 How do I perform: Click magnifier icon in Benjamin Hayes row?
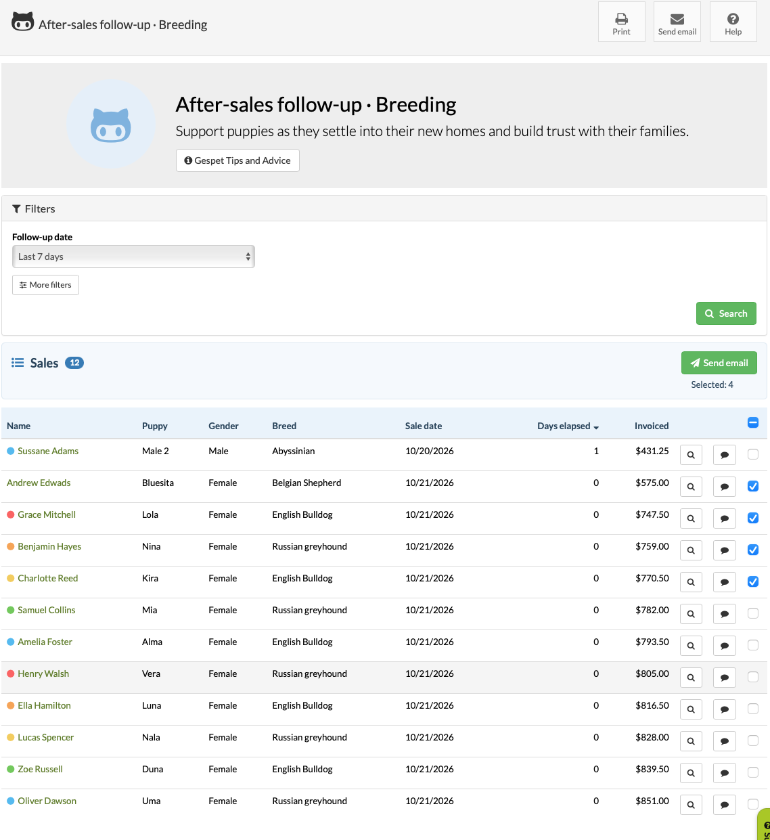point(691,550)
